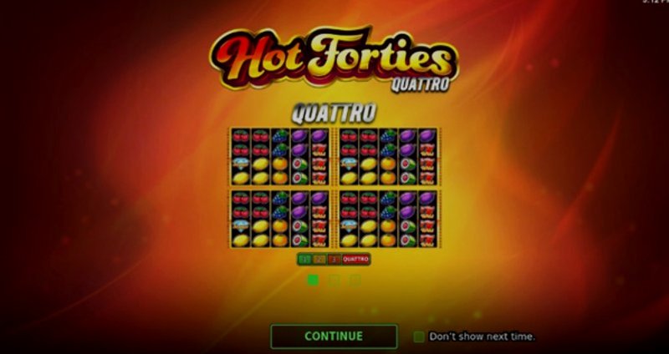Go to the second intro page indicator

click(334, 280)
